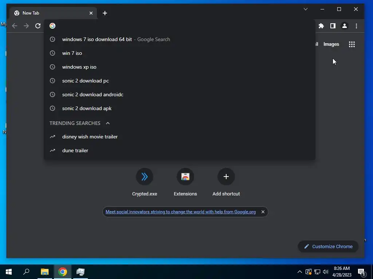This screenshot has width=373, height=279.
Task: Select 'sonic 2 download androidc' suggestion
Action: coord(180,94)
